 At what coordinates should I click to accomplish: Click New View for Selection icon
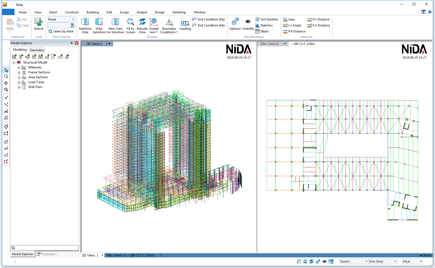point(115,22)
